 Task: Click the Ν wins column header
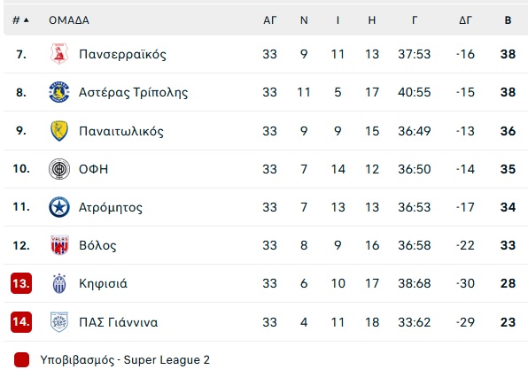pyautogui.click(x=304, y=20)
